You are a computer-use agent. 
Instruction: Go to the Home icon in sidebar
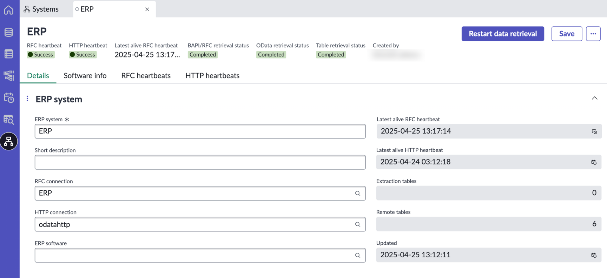pos(9,10)
